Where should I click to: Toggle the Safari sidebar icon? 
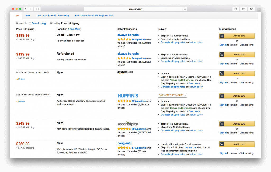point(37,9)
